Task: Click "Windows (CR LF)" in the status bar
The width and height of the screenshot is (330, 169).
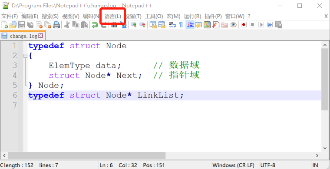Action: 234,166
